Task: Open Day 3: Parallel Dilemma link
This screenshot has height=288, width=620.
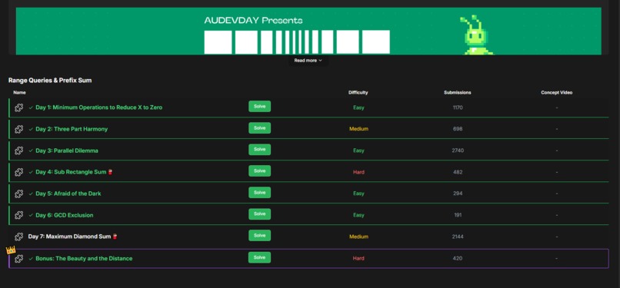Action: [x=67, y=151]
